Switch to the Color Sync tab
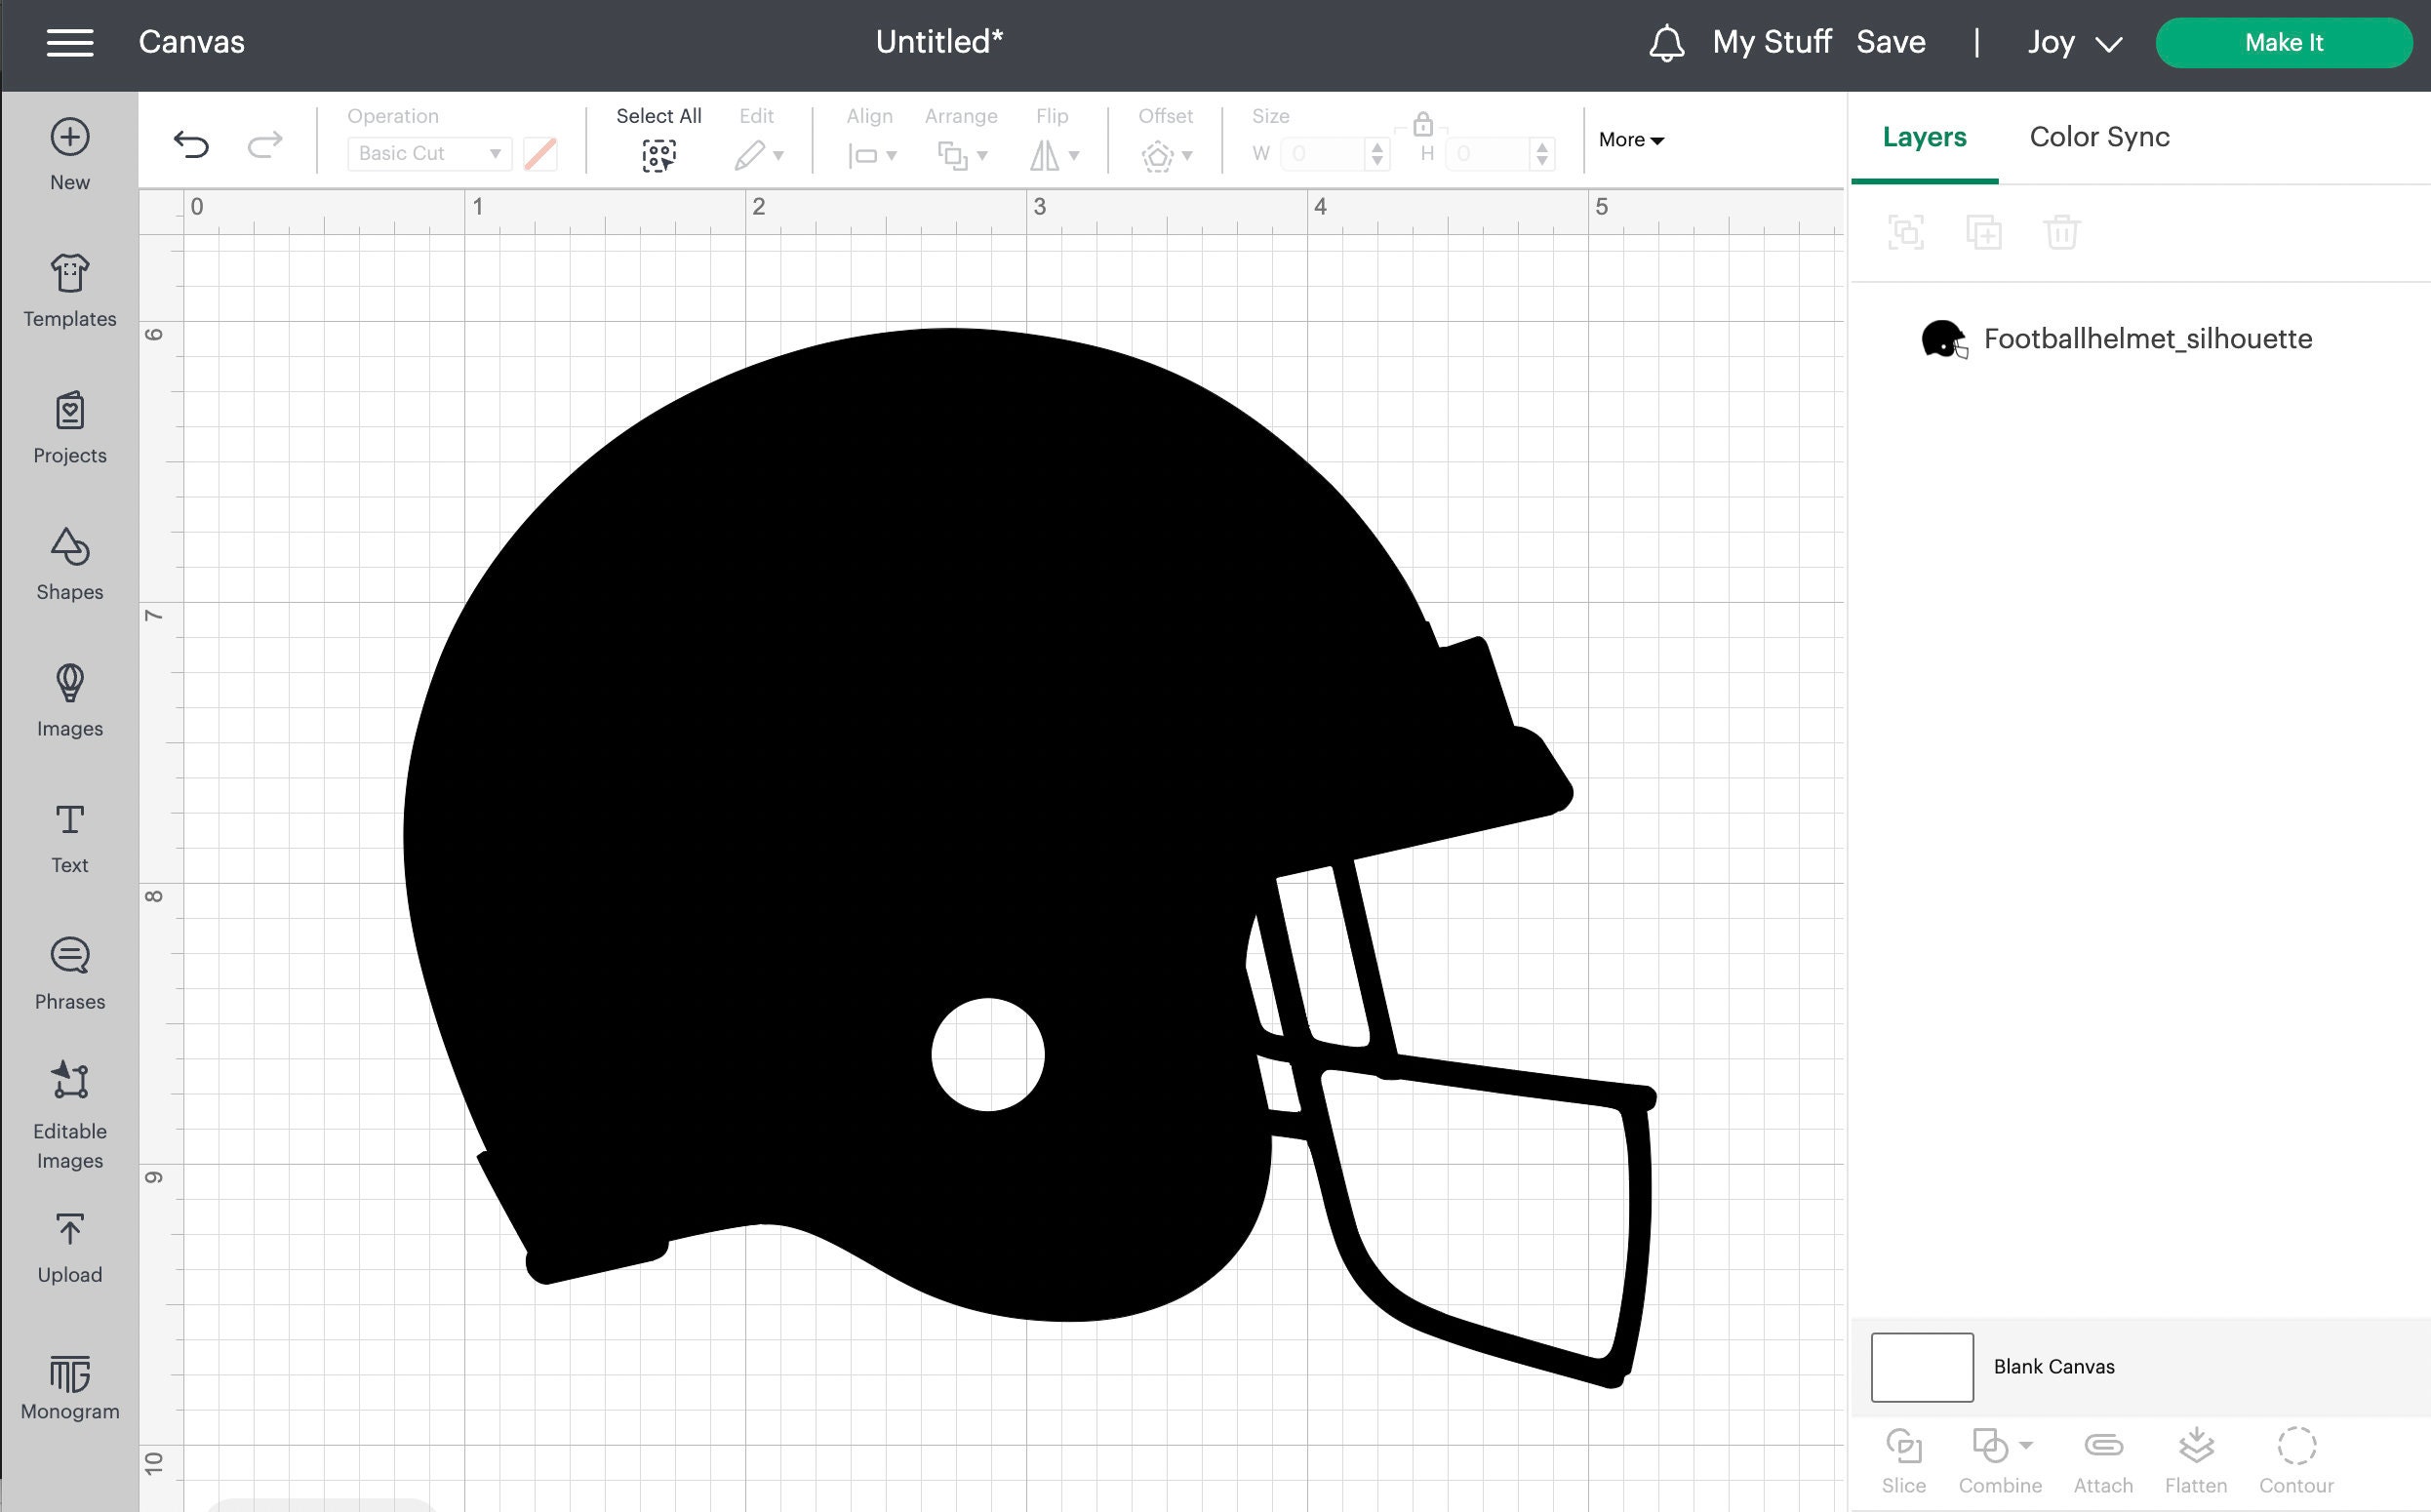The image size is (2431, 1512). coord(2099,137)
